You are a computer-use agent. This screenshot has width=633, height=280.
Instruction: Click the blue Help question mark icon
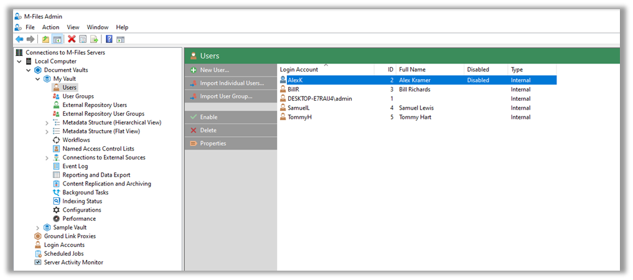coord(109,39)
